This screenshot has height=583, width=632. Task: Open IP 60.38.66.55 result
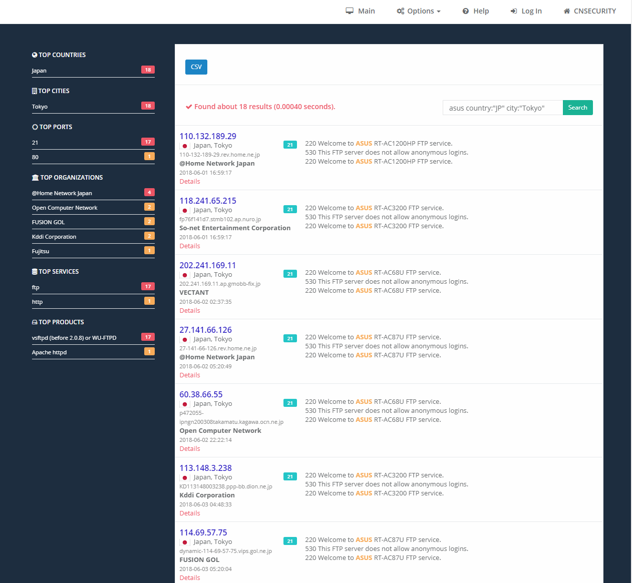coord(201,394)
